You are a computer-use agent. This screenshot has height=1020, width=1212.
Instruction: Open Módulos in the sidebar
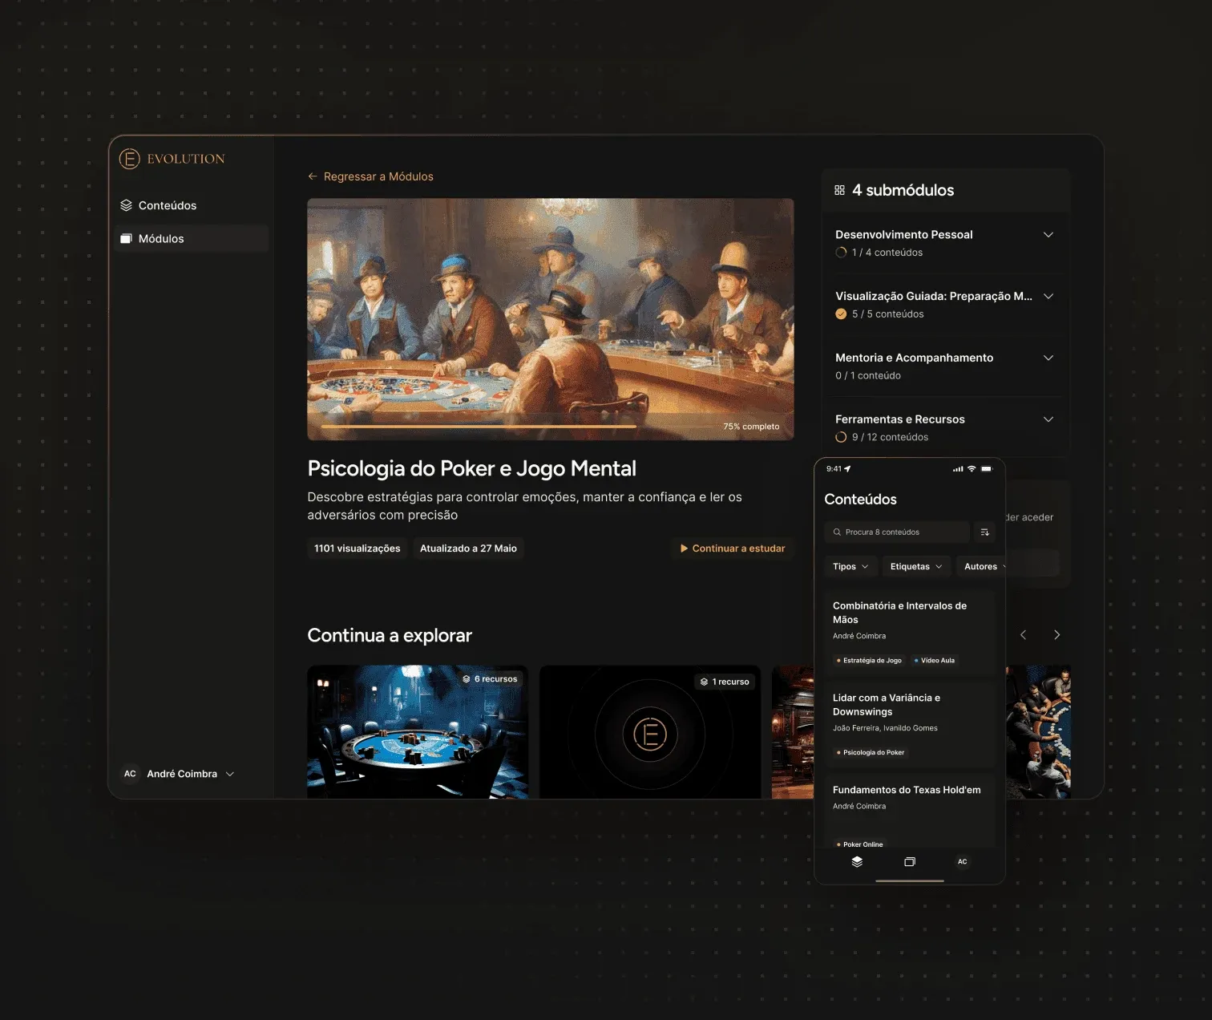click(191, 239)
